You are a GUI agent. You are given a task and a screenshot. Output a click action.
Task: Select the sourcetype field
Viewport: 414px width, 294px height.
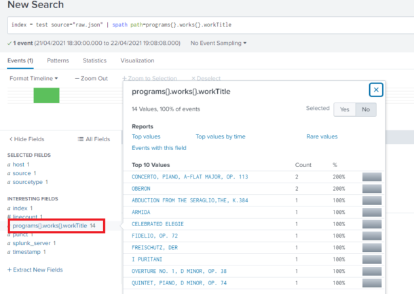point(27,182)
